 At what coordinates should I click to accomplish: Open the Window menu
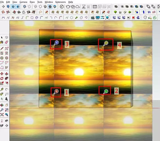tap(49, 2)
